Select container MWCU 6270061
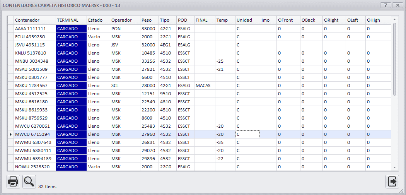 35,126
